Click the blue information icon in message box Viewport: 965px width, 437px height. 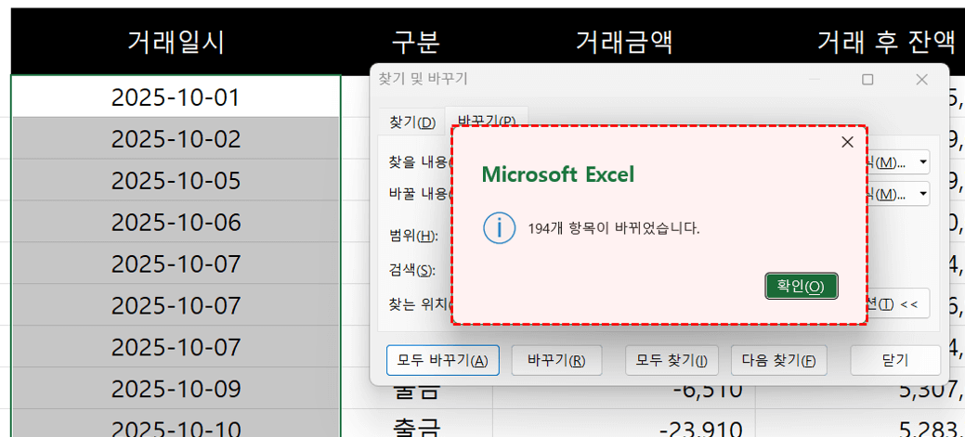(499, 228)
